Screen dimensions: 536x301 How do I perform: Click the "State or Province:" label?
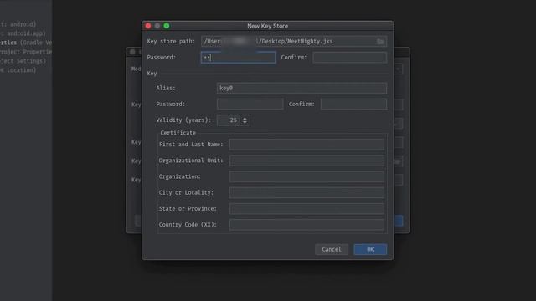pos(188,208)
